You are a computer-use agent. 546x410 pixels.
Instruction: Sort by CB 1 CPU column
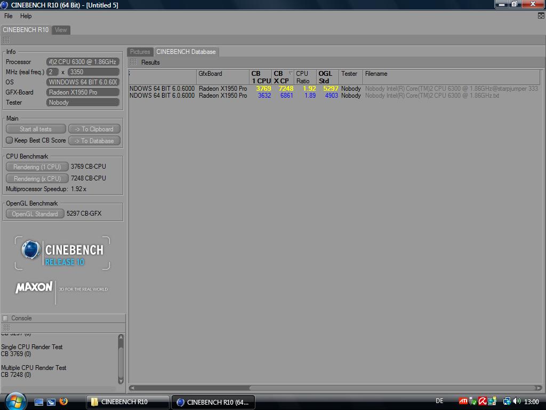click(260, 77)
